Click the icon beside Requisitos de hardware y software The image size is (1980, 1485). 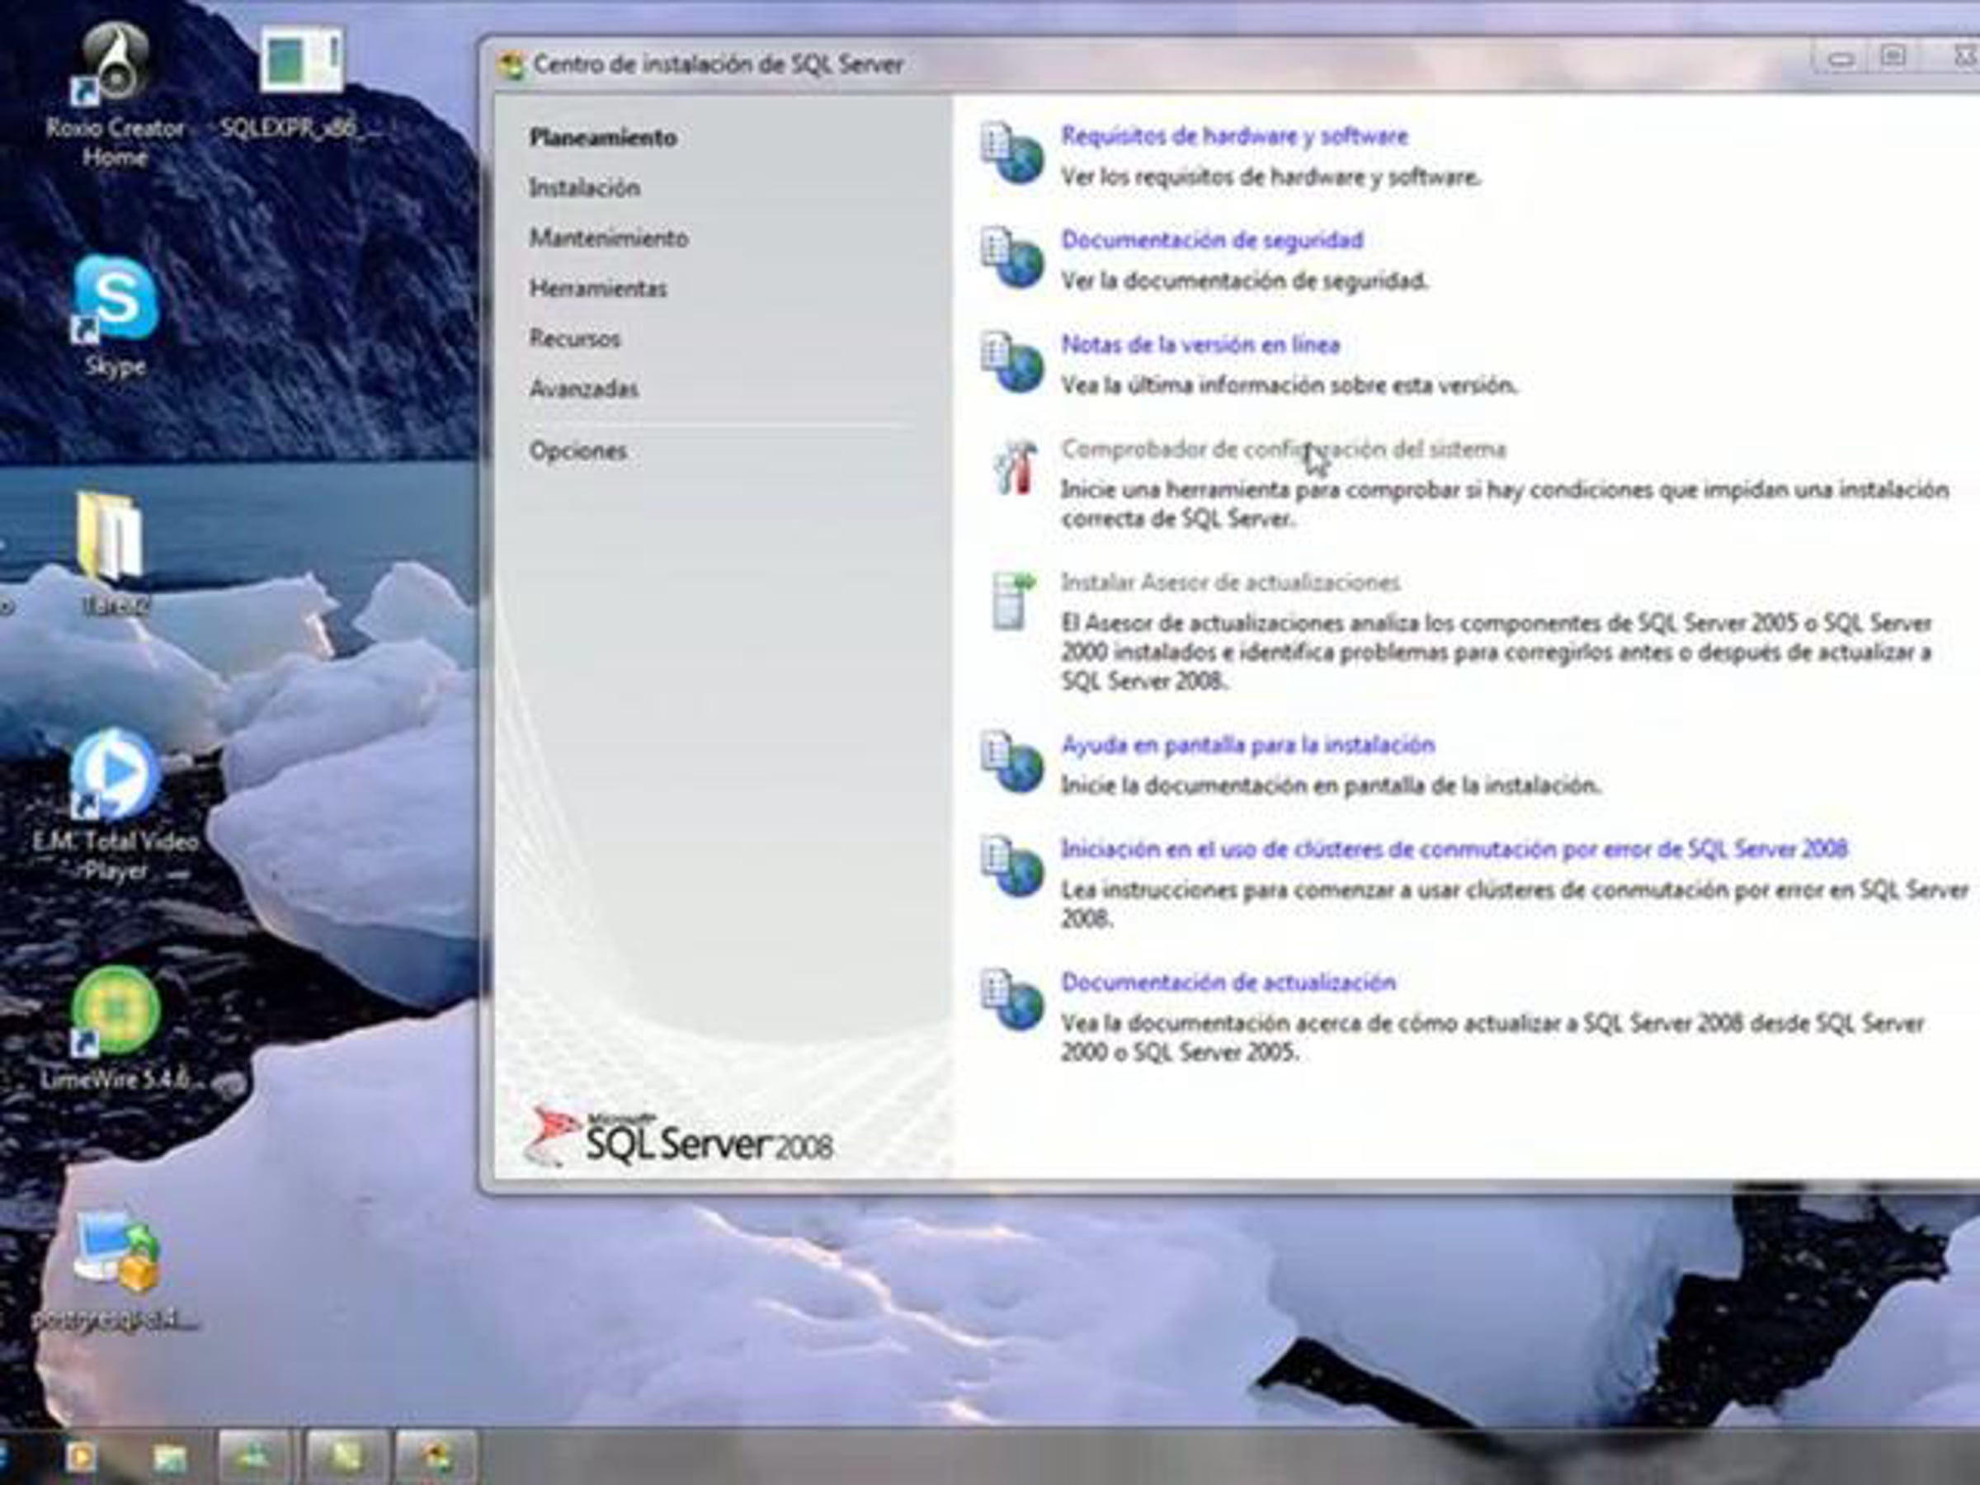tap(1011, 153)
